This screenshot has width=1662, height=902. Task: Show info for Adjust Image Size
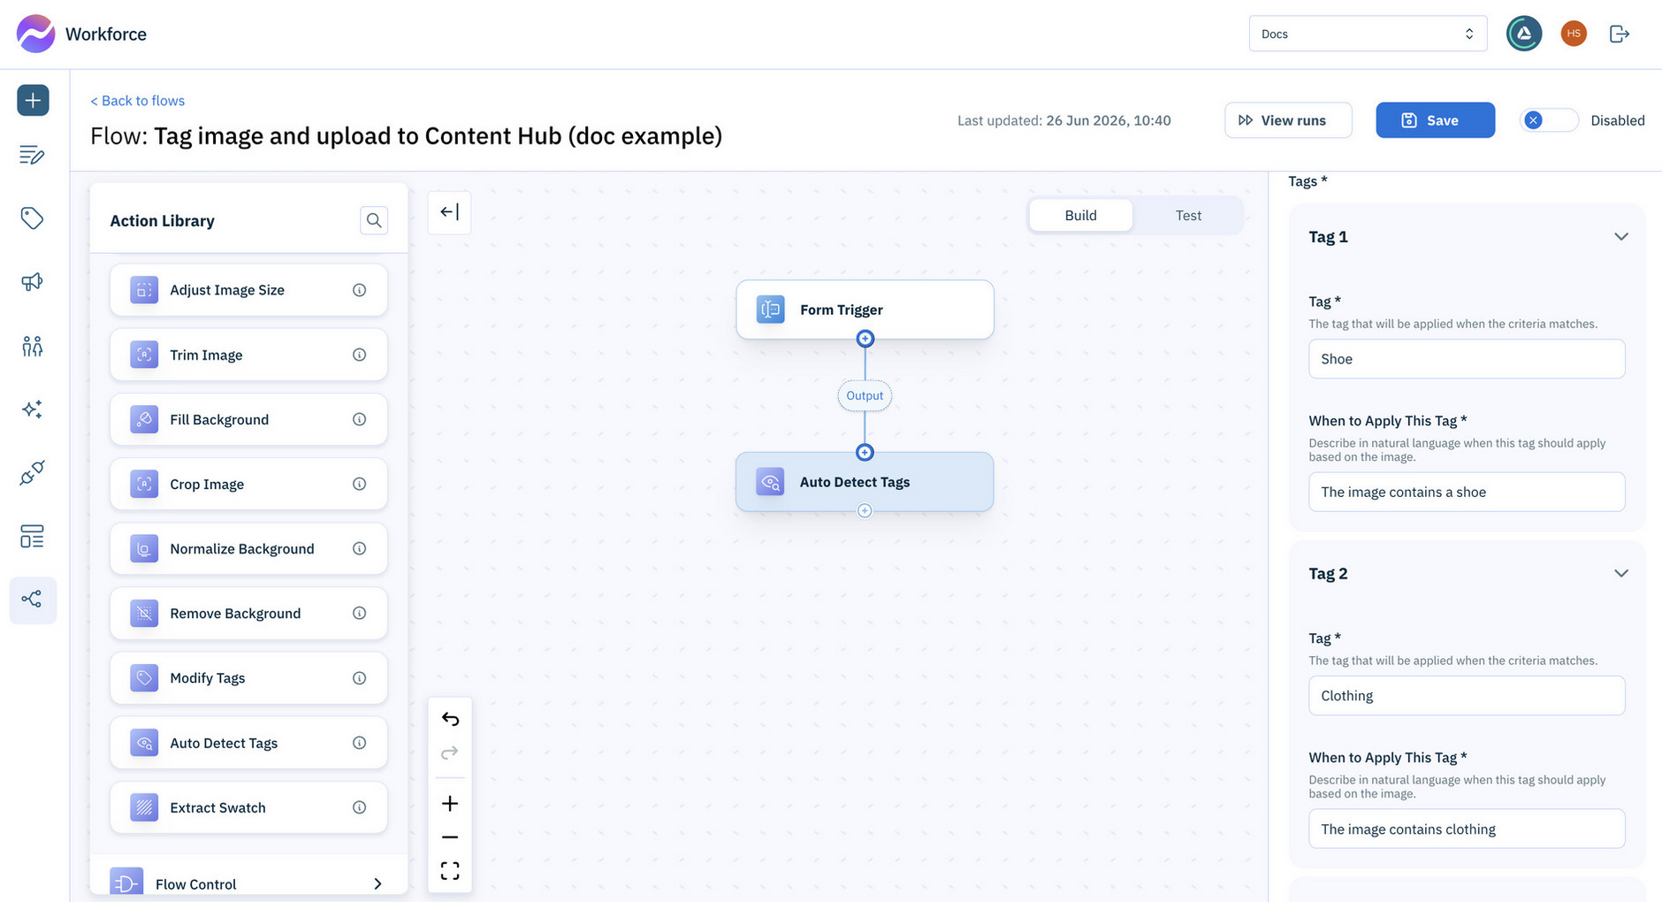[360, 290]
